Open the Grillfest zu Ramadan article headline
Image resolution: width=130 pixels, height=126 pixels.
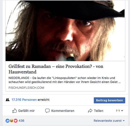tap(56, 69)
